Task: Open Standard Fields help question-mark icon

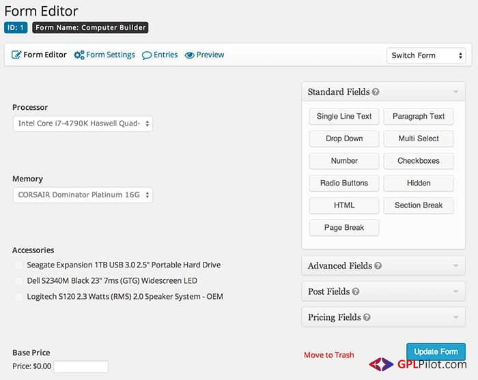Action: (376, 91)
